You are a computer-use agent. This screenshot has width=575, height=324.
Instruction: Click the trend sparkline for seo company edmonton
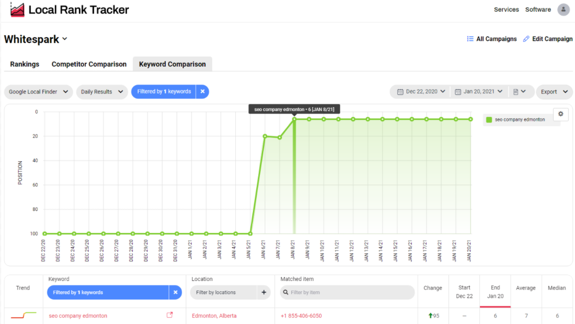24,315
